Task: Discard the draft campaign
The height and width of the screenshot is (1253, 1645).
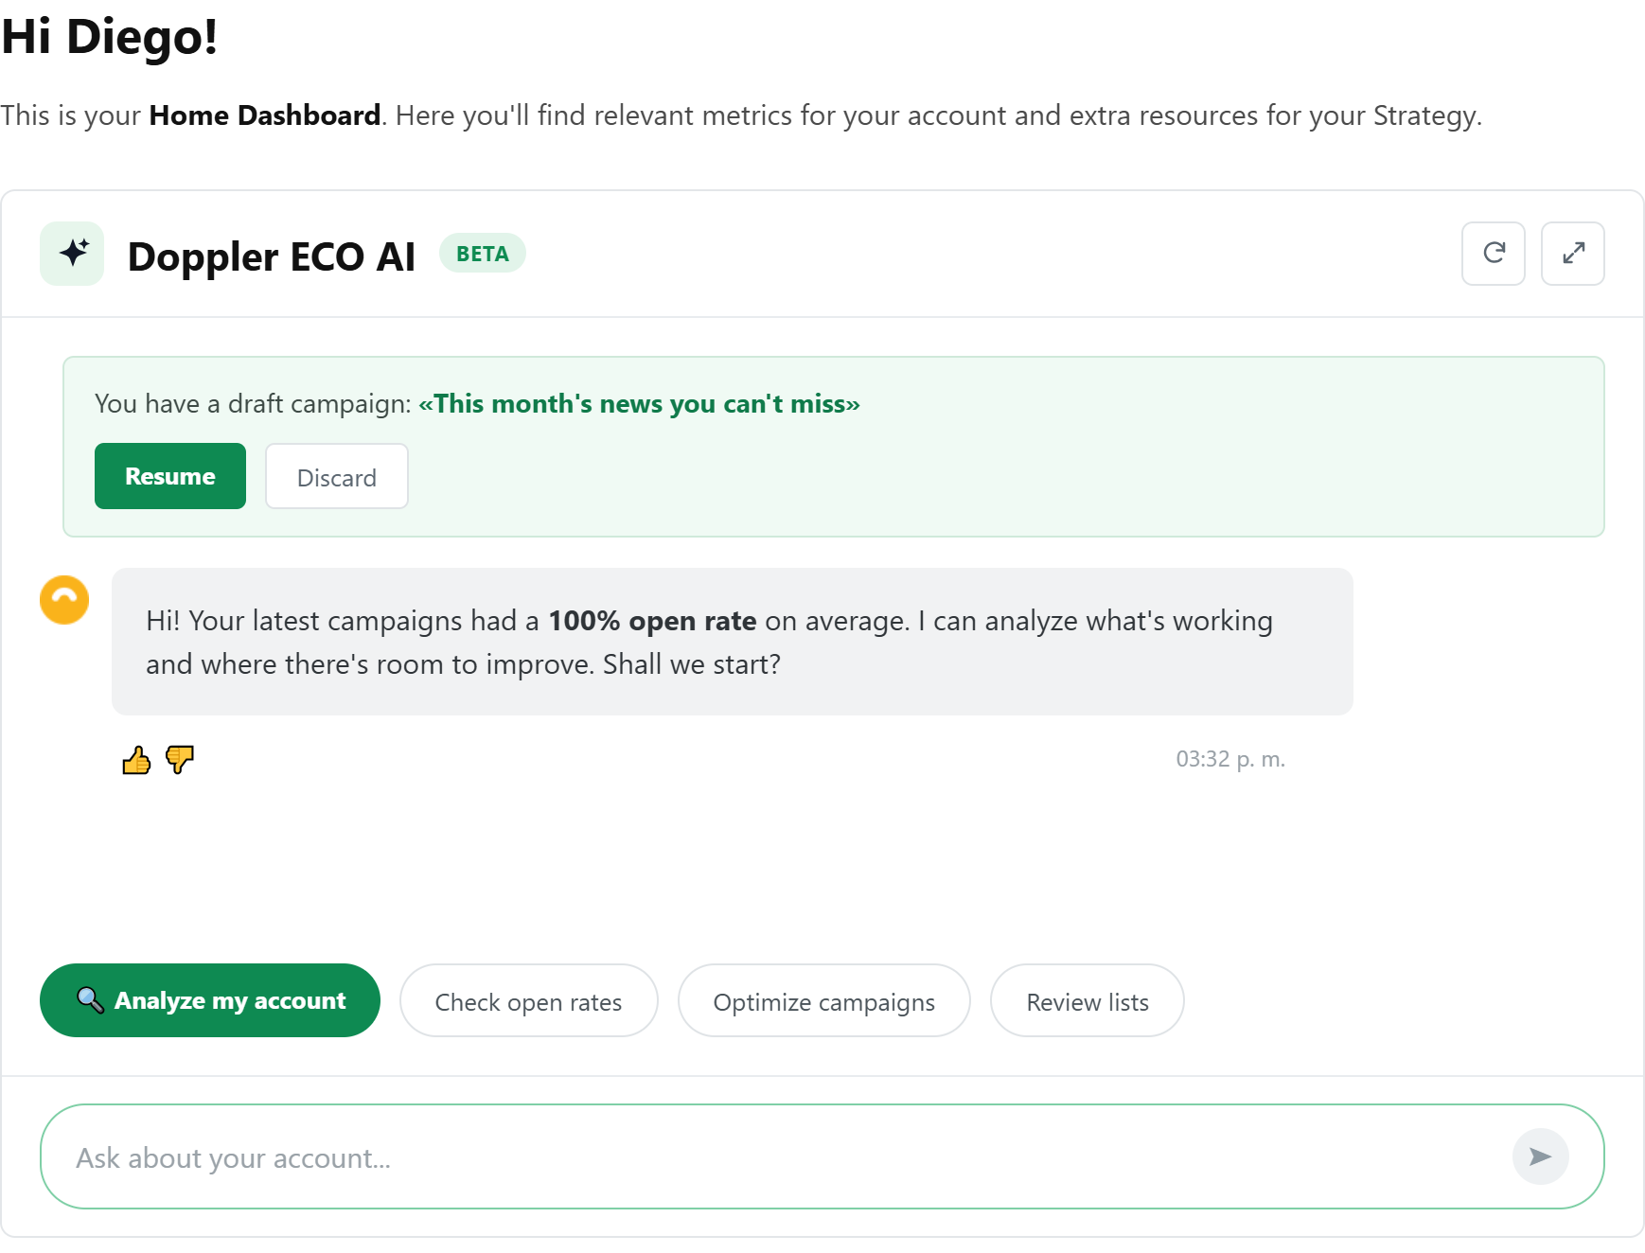Action: click(x=337, y=476)
